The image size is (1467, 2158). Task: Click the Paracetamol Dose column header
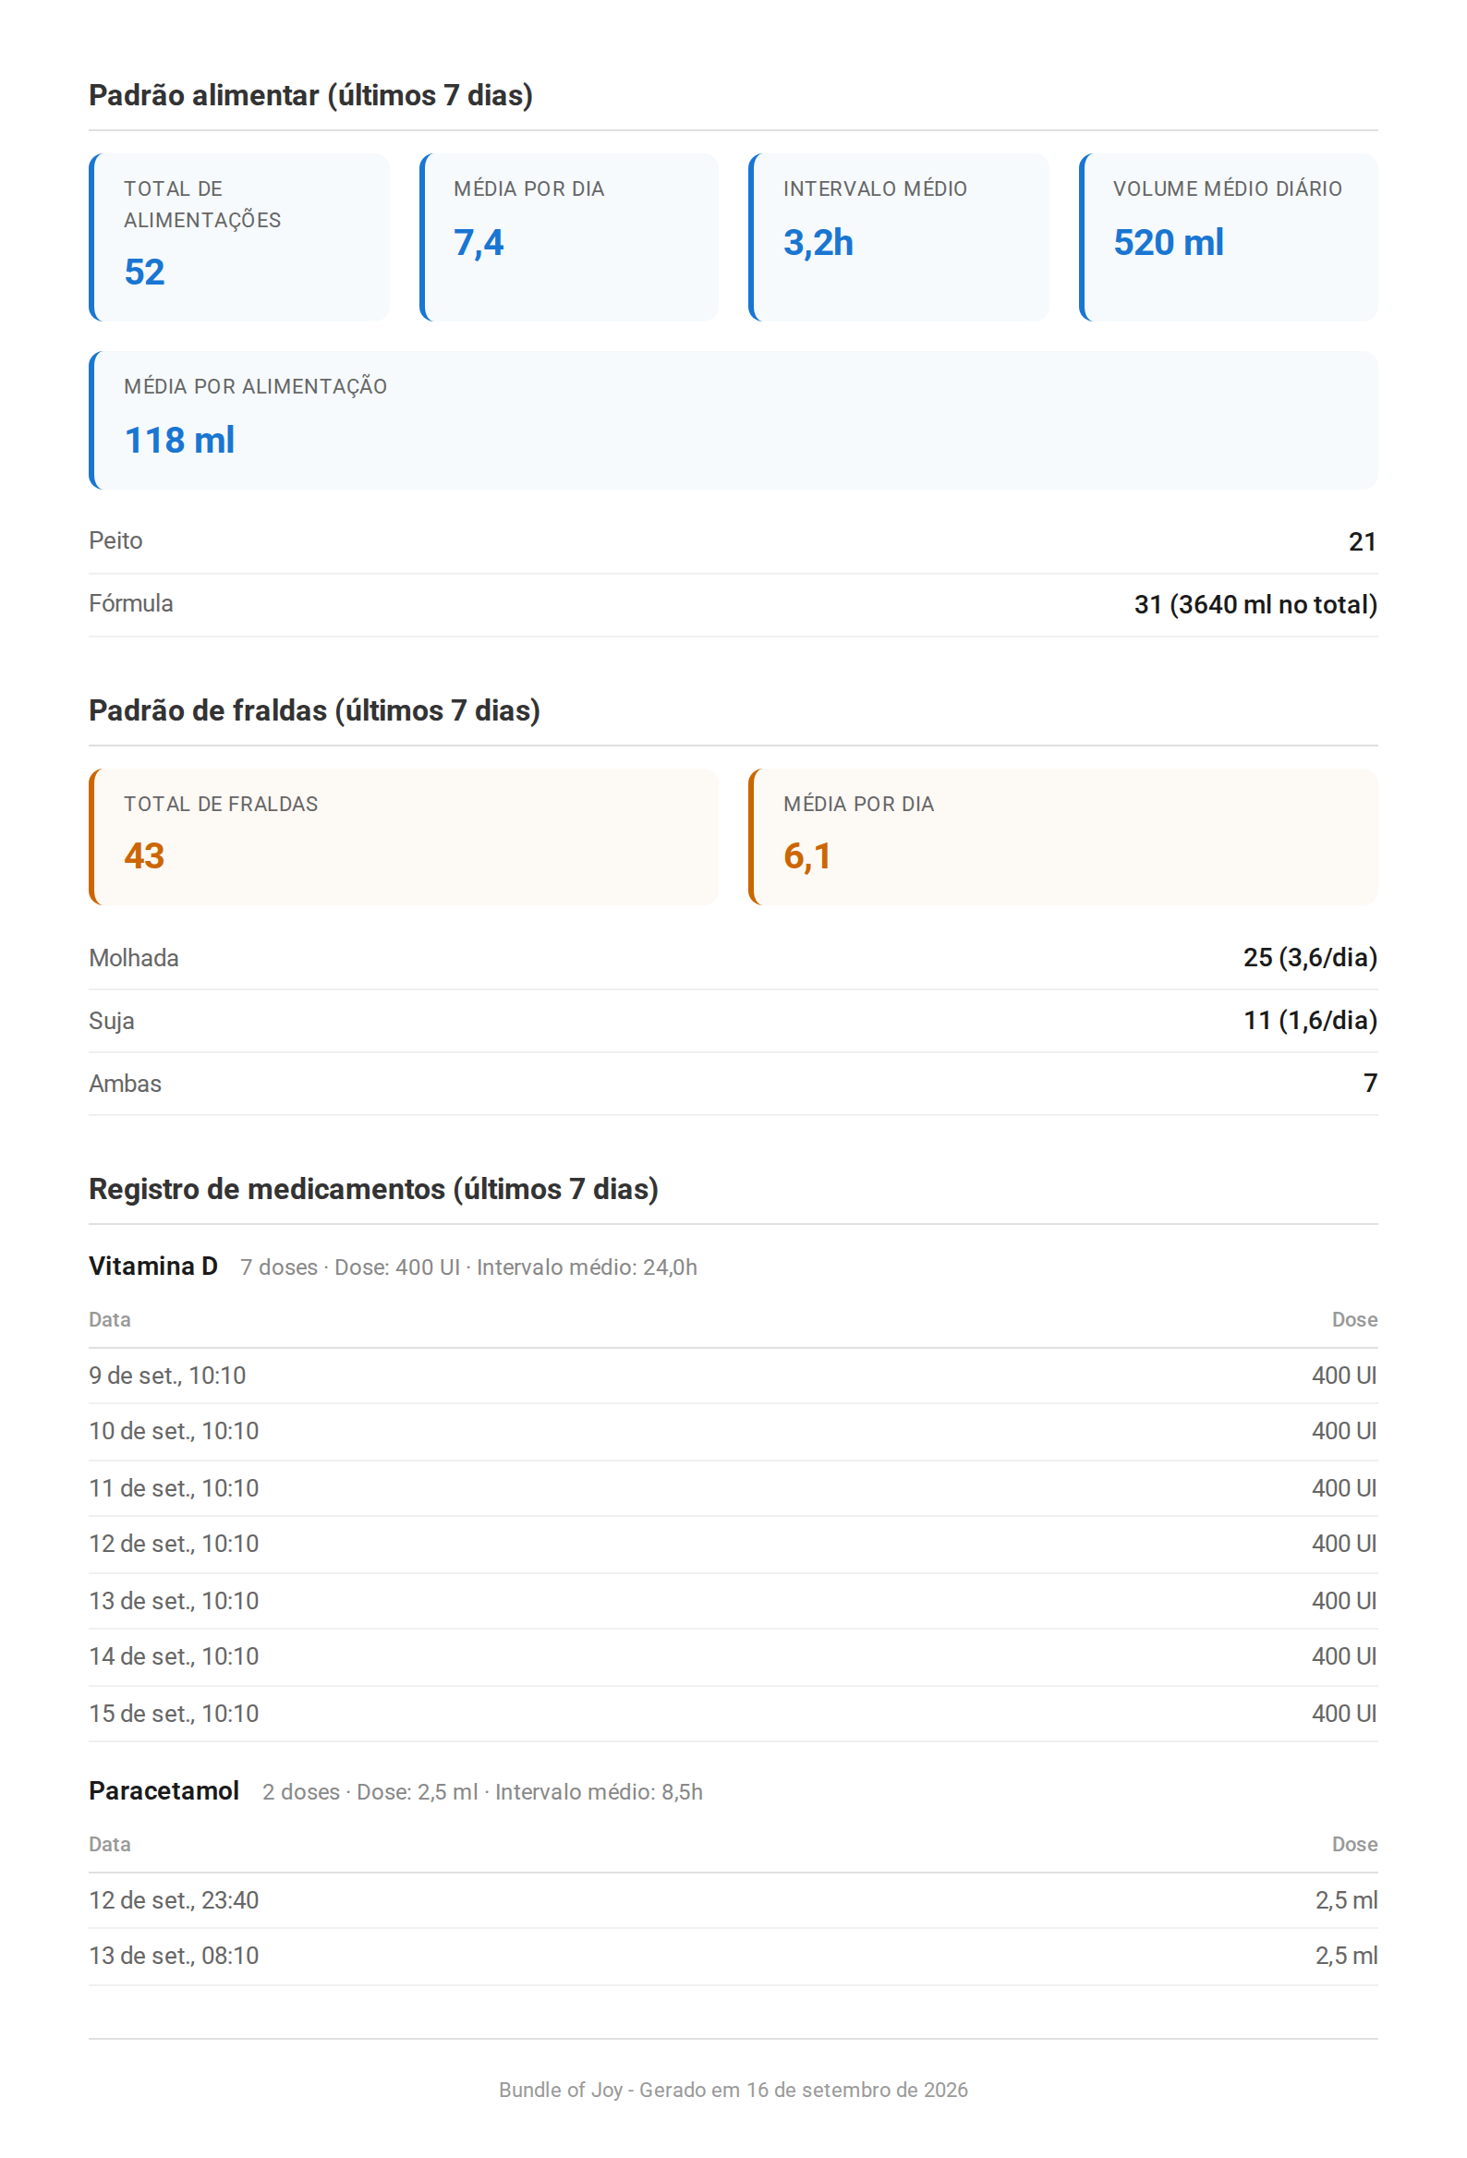(x=1354, y=1845)
